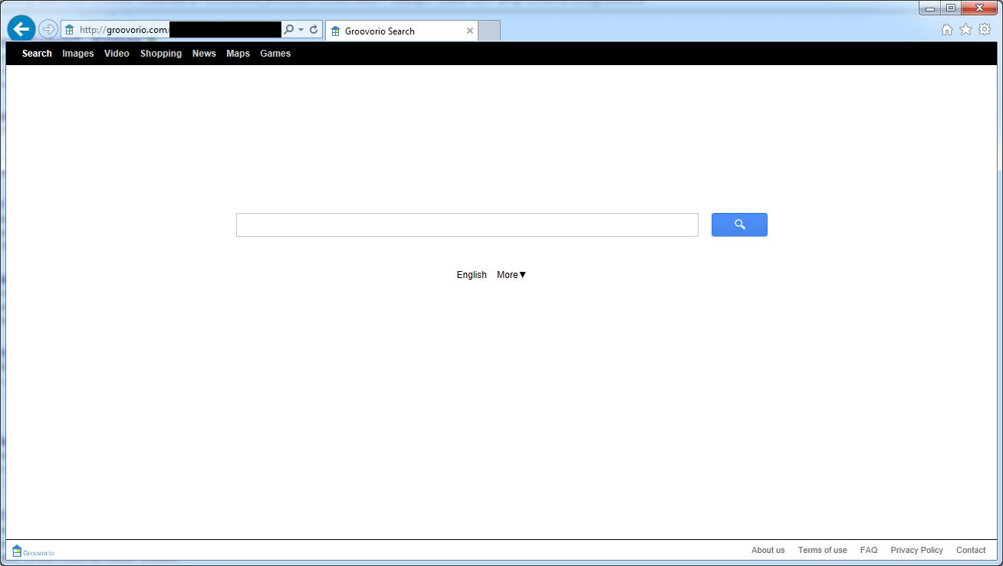Open the About us footer link

coord(768,551)
